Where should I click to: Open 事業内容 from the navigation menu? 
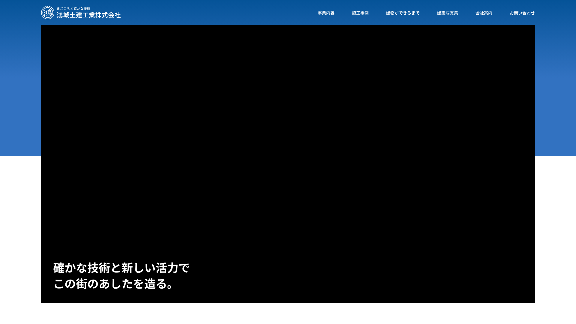click(x=326, y=13)
